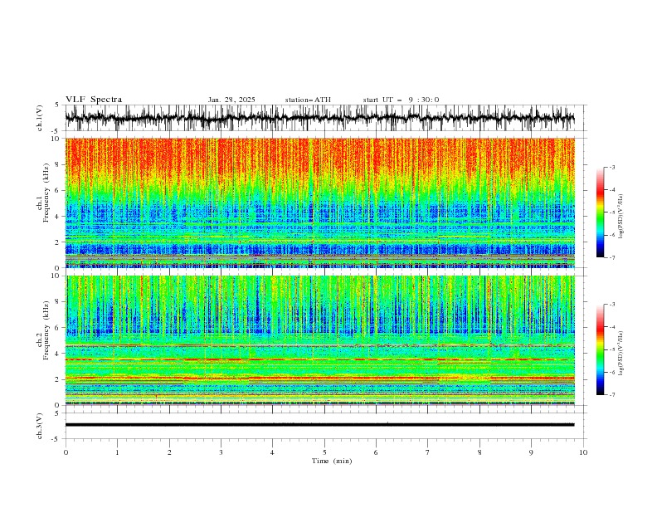
Task: Click time axis tick label "5"
Action: pyautogui.click(x=324, y=452)
